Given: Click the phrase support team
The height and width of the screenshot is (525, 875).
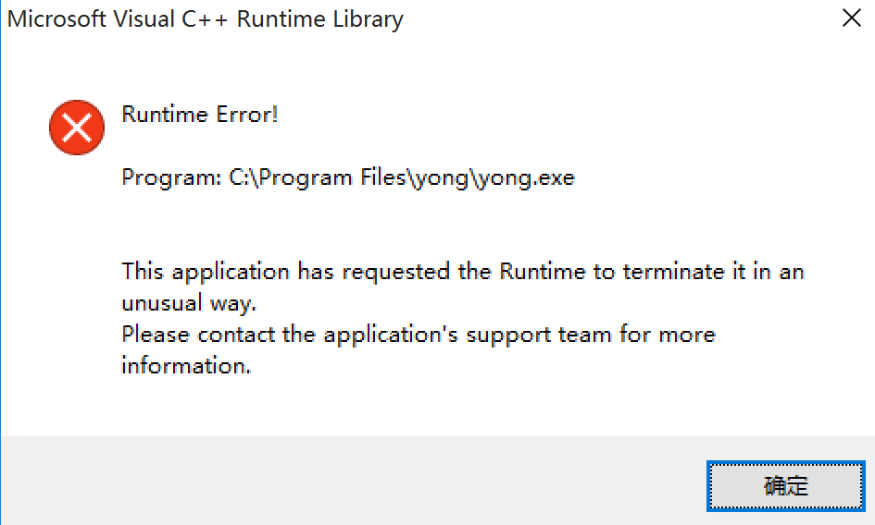Looking at the screenshot, I should pyautogui.click(x=539, y=336).
